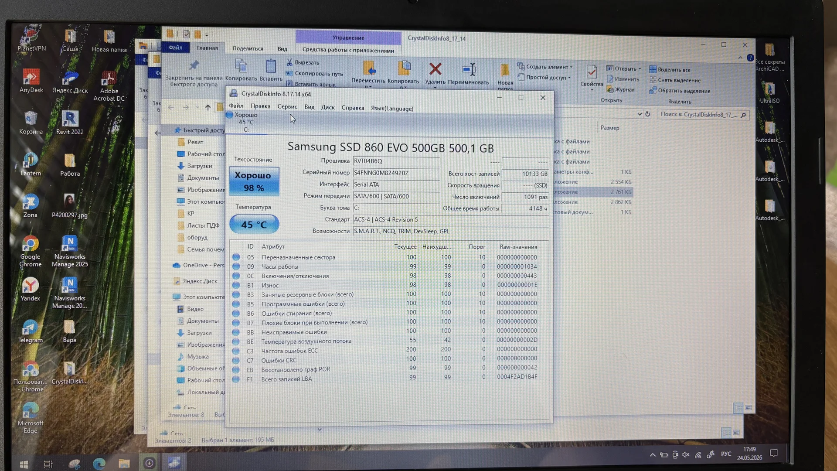
Task: Open Правка menu in CrystalDiskInfo
Action: coord(260,106)
